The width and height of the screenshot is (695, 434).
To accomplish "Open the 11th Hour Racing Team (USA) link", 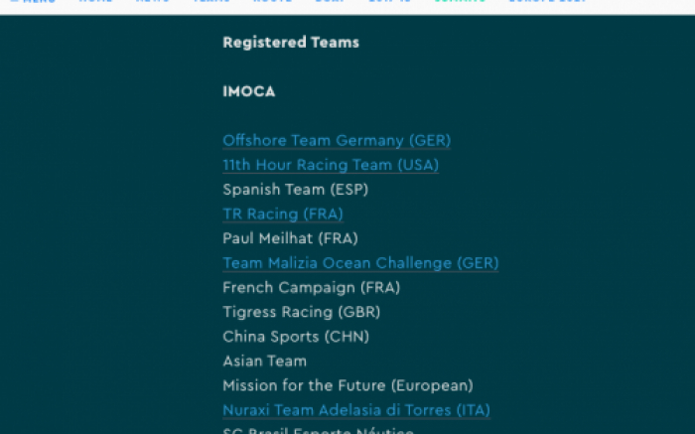I will [331, 165].
